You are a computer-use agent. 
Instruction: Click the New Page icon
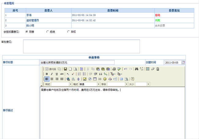[x=70, y=69]
